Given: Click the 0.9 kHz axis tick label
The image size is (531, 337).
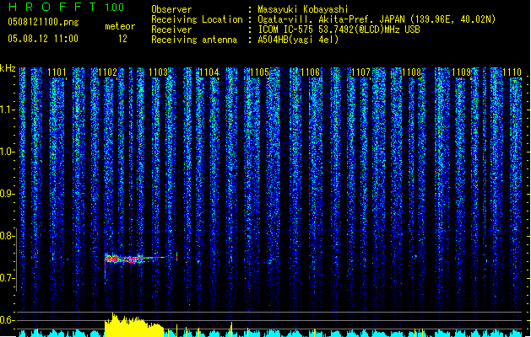Looking at the screenshot, I should tap(8, 194).
